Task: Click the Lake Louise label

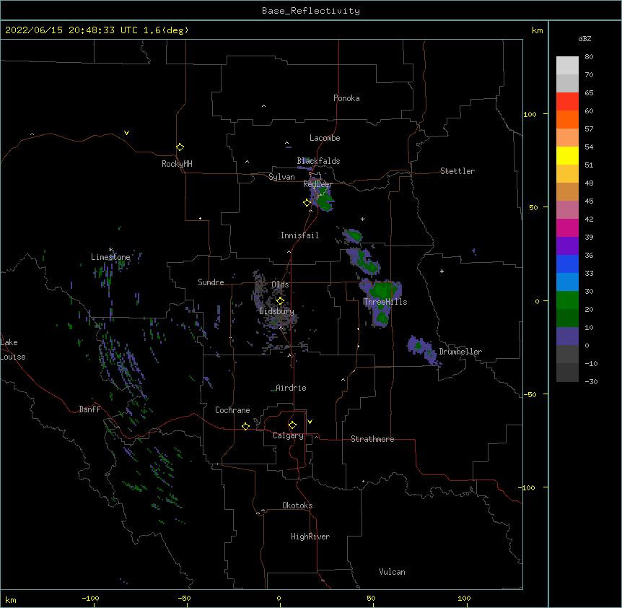Action: point(13,349)
